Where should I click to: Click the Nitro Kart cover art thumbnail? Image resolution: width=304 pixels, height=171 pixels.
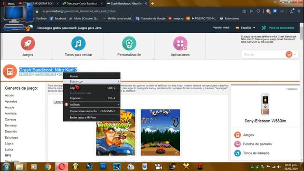click(116, 133)
